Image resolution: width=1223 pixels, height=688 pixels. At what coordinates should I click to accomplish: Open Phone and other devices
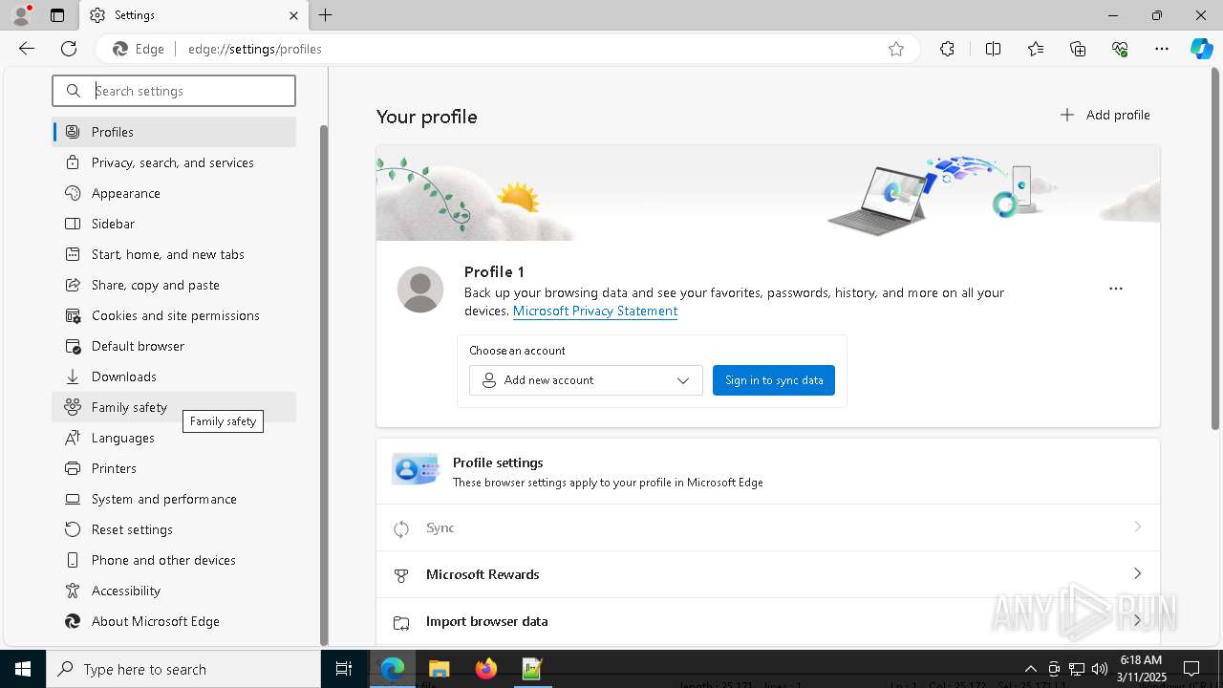click(174, 560)
